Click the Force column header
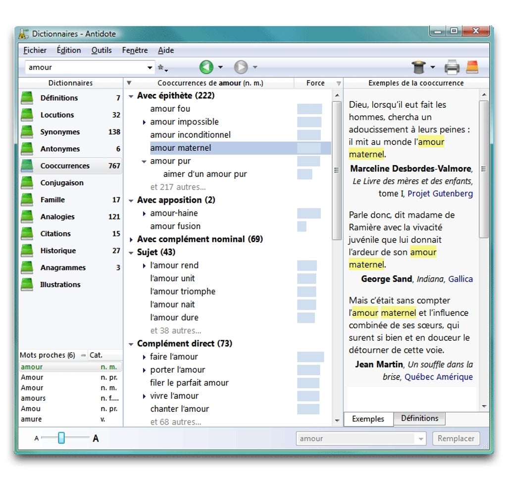The height and width of the screenshot is (477, 505). (x=315, y=83)
